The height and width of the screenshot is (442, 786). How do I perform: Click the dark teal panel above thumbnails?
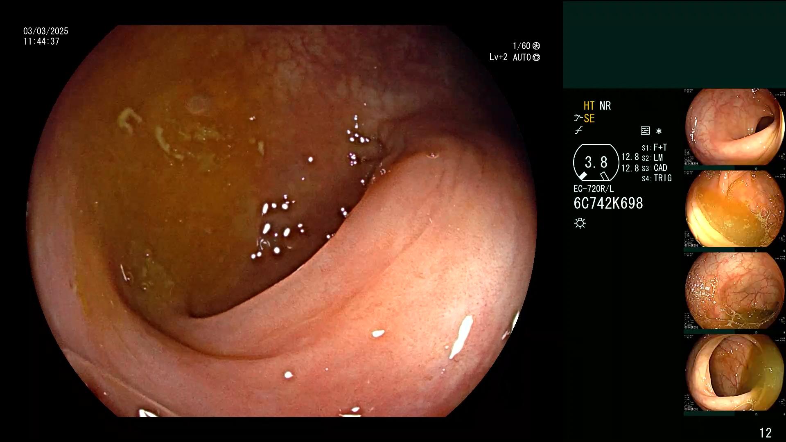coord(674,45)
